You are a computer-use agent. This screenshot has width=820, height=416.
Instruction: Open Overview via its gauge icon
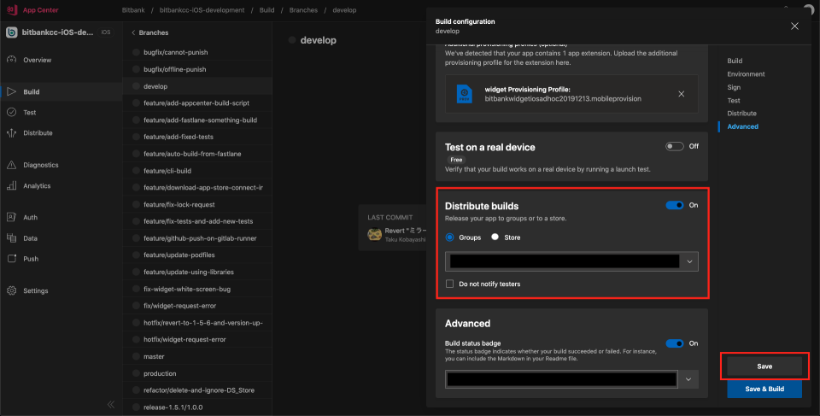click(x=11, y=60)
